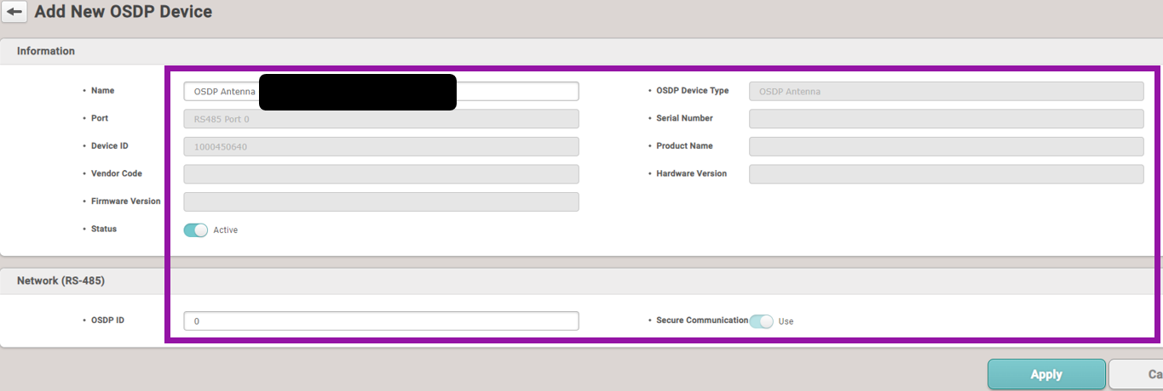This screenshot has height=391, width=1163.
Task: Toggle the Status Active switch
Action: [196, 229]
